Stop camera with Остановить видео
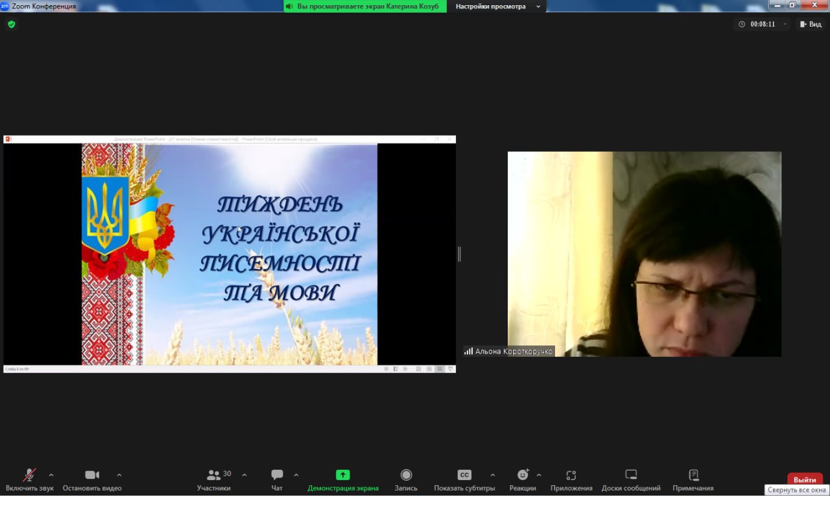830x521 pixels. (92, 479)
